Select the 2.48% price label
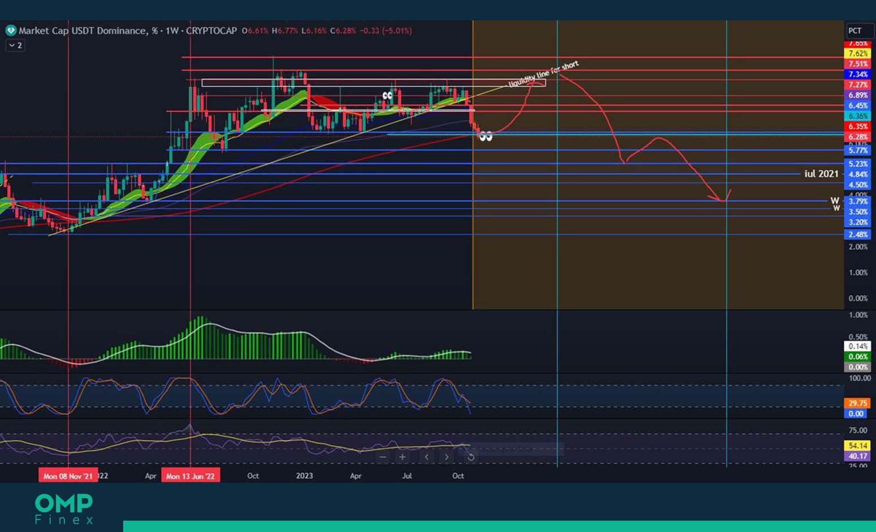This screenshot has height=532, width=876. pos(858,235)
